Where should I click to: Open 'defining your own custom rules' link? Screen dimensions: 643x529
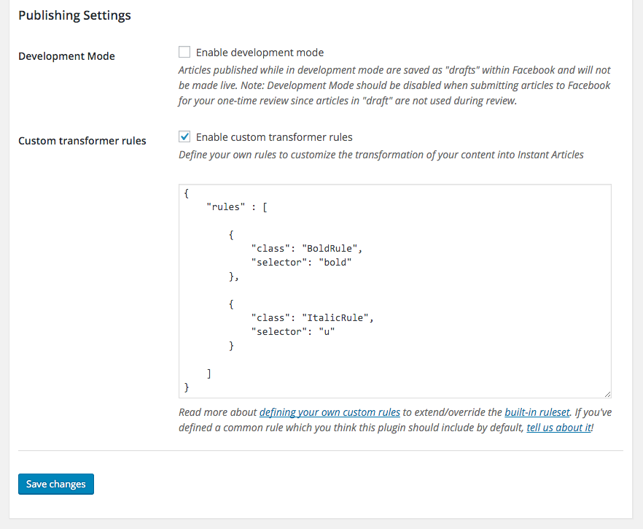coord(330,412)
